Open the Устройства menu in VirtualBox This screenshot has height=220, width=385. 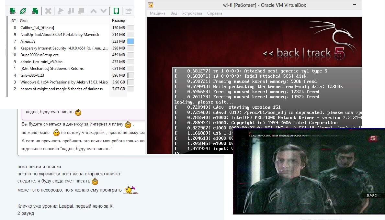coord(192,13)
